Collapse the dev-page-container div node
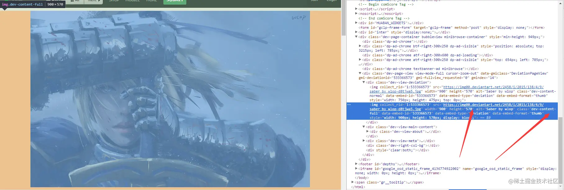The width and height of the screenshot is (564, 190). pos(356,37)
